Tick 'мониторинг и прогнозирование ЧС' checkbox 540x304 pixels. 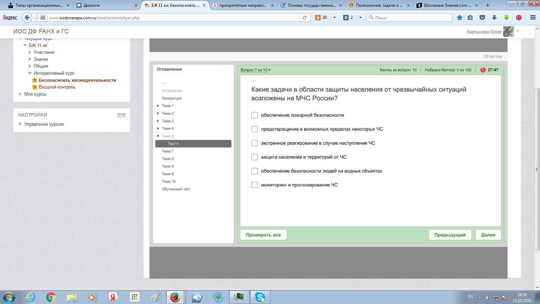[x=254, y=185]
